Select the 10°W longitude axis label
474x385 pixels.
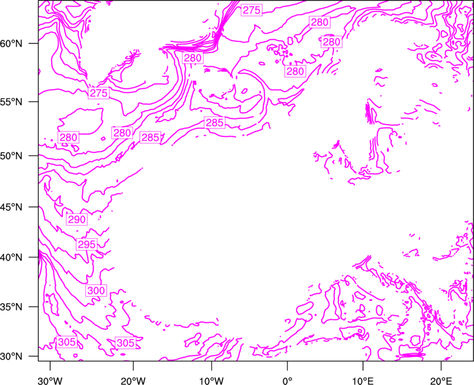[x=211, y=381]
